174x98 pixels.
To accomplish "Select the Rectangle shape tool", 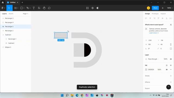I will (21, 8).
